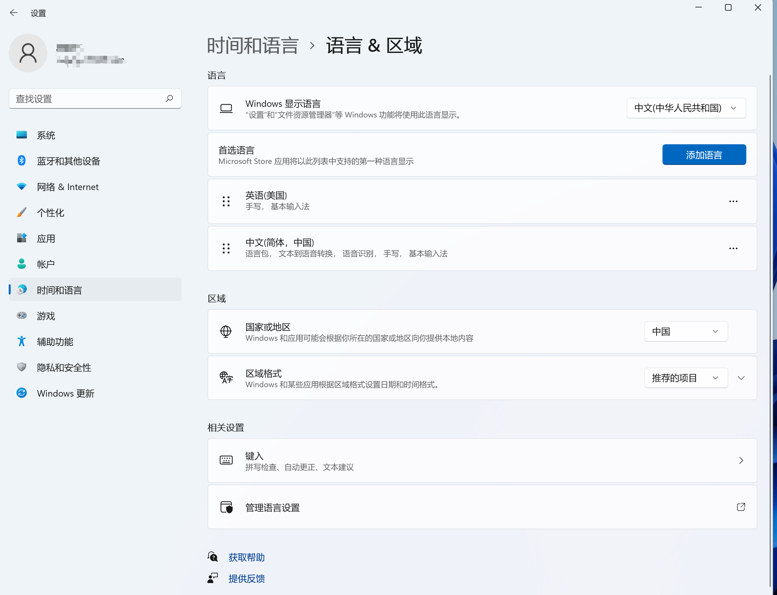Open more options for 英语(美国)
Image resolution: width=777 pixels, height=595 pixels.
733,202
